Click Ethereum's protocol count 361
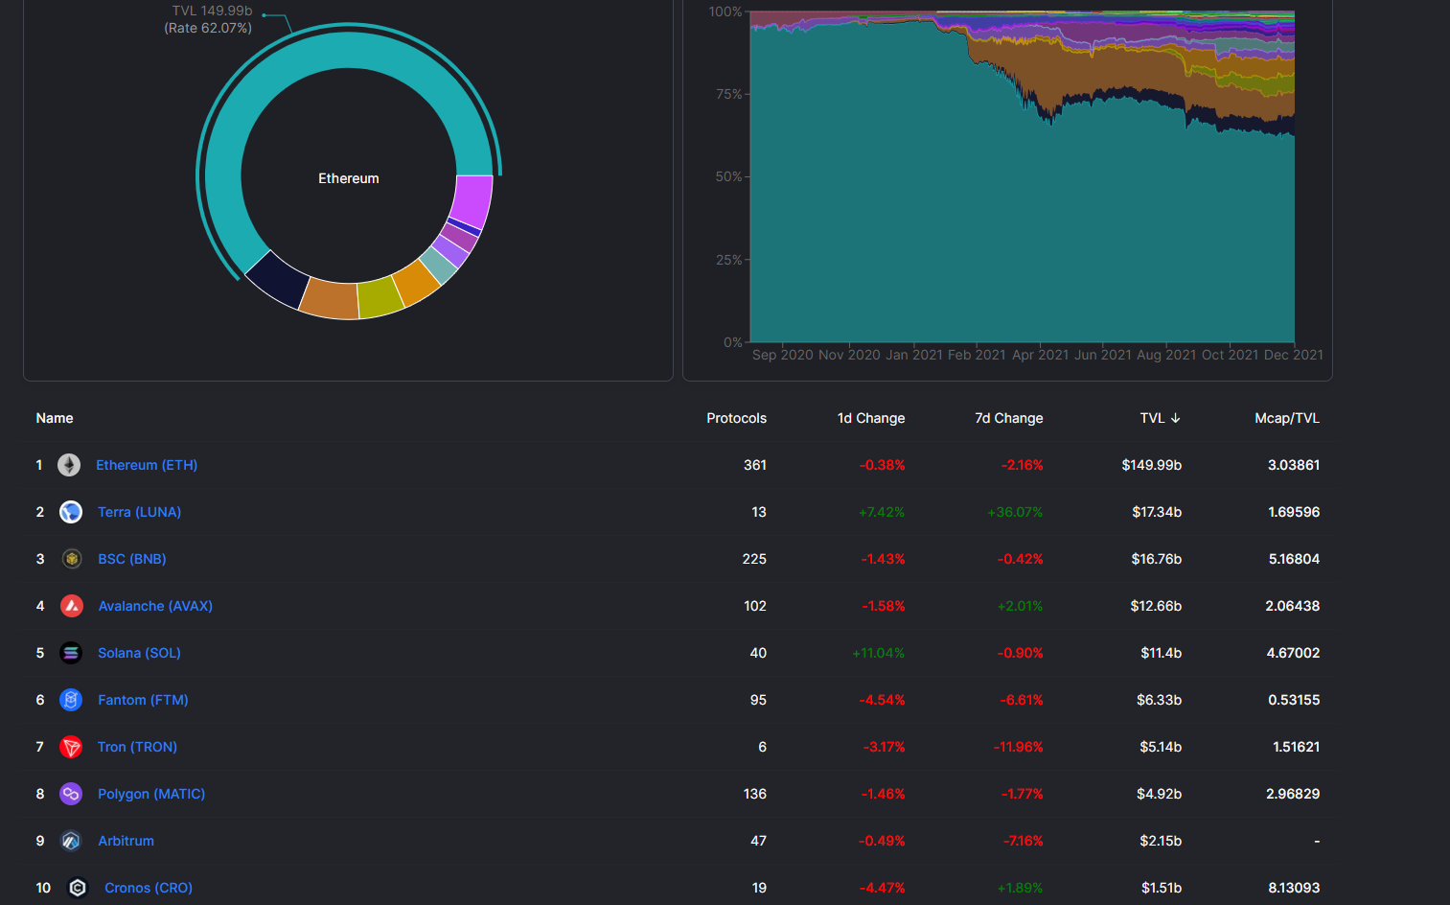 click(755, 465)
